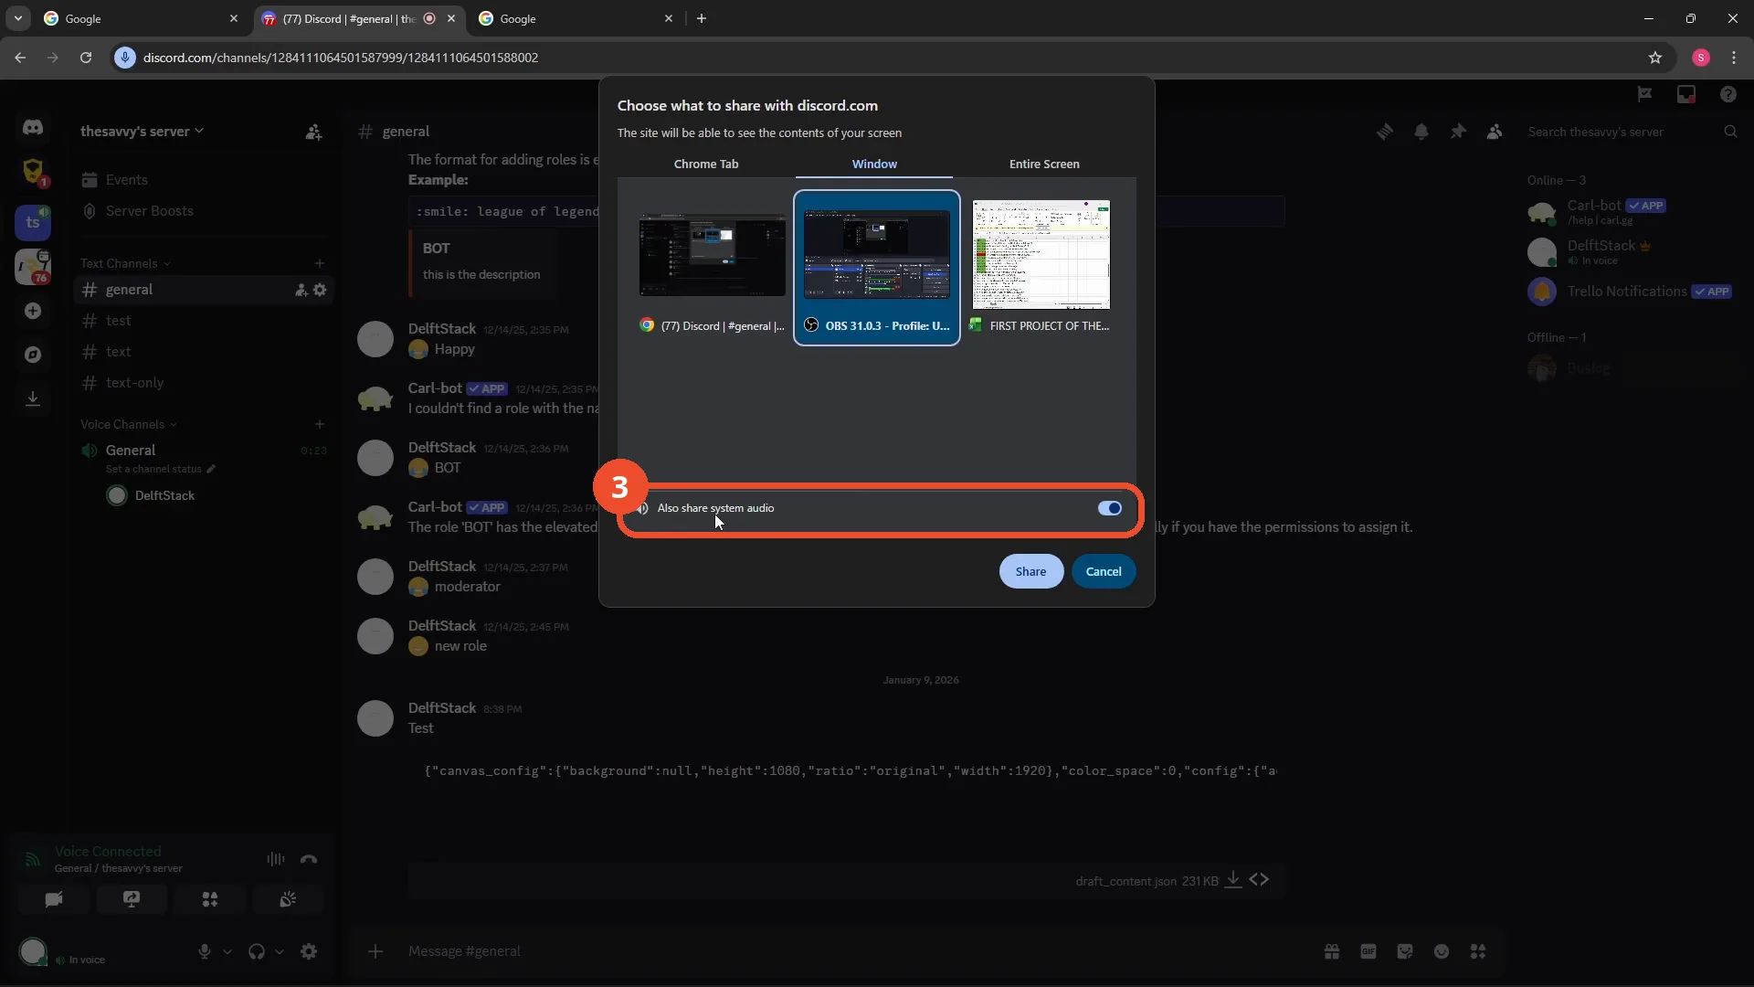Open the emoji picker
The width and height of the screenshot is (1754, 987).
pos(1442,951)
